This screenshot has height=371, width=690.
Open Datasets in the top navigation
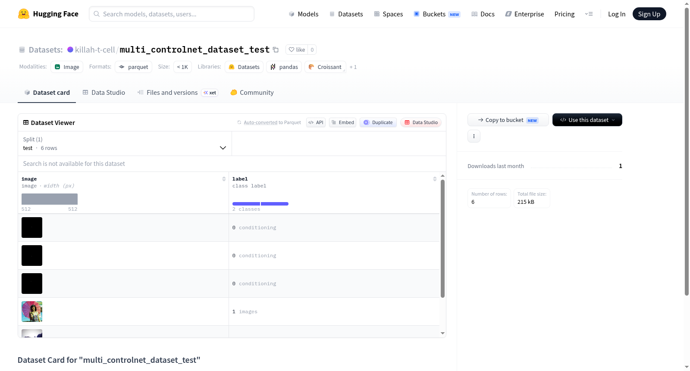pyautogui.click(x=346, y=14)
